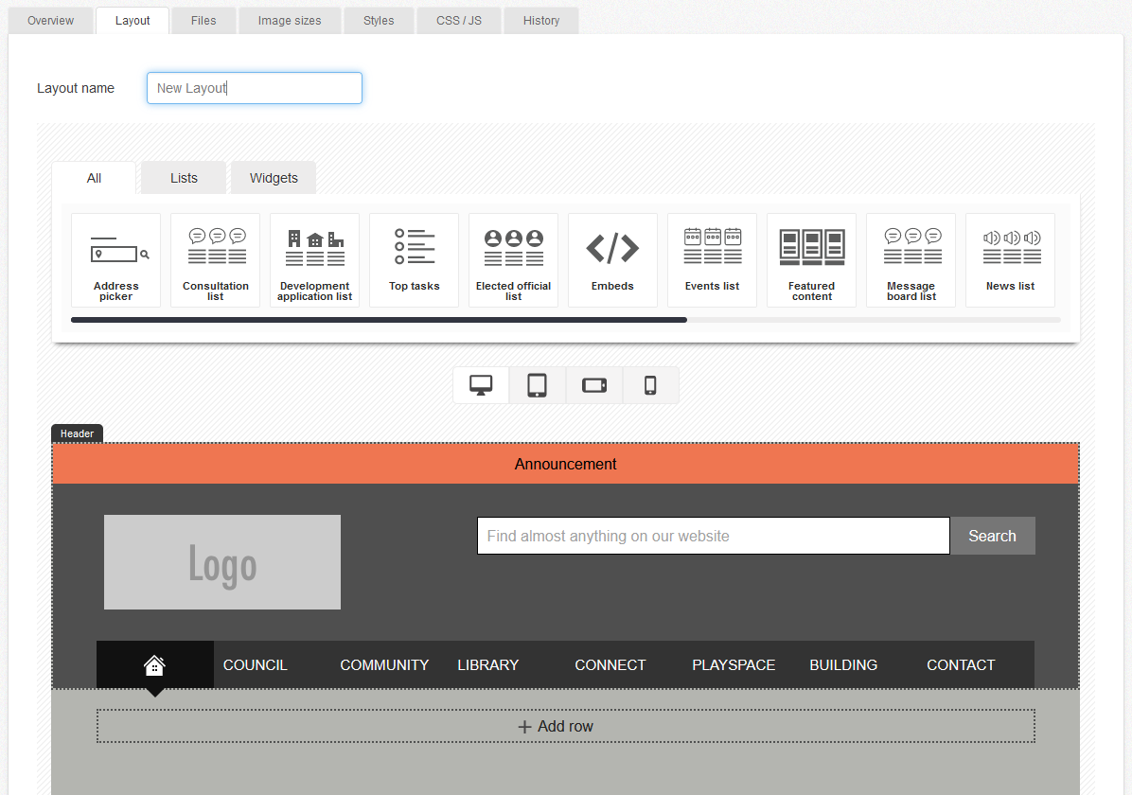Click the Search button
1132x795 pixels.
point(992,535)
